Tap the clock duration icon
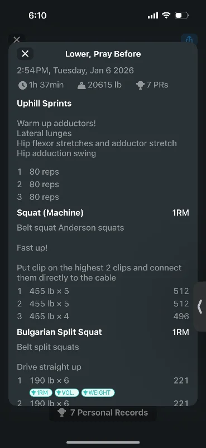206x448 pixels. point(22,85)
